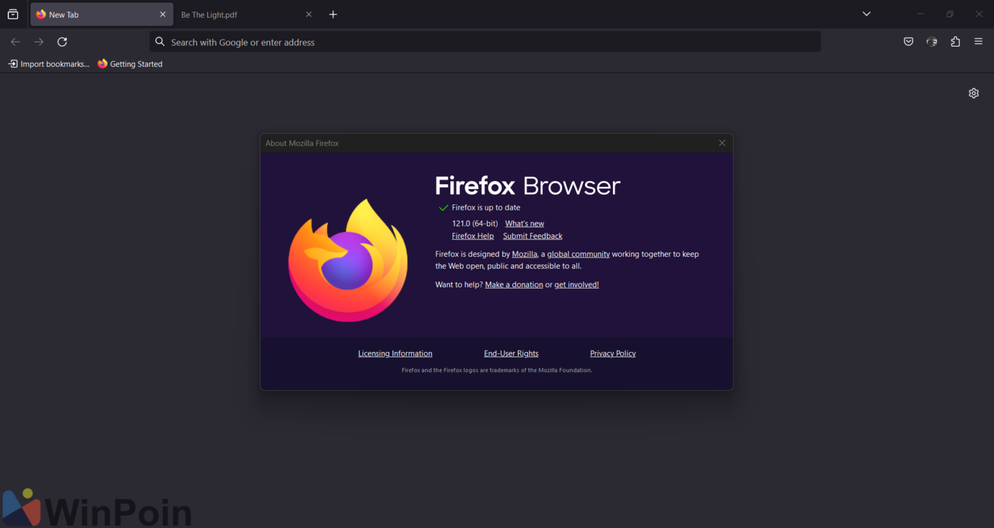Save page to Pocket

coord(908,41)
